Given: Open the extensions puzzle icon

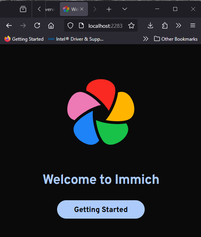Looking at the screenshot, I should click(x=165, y=25).
